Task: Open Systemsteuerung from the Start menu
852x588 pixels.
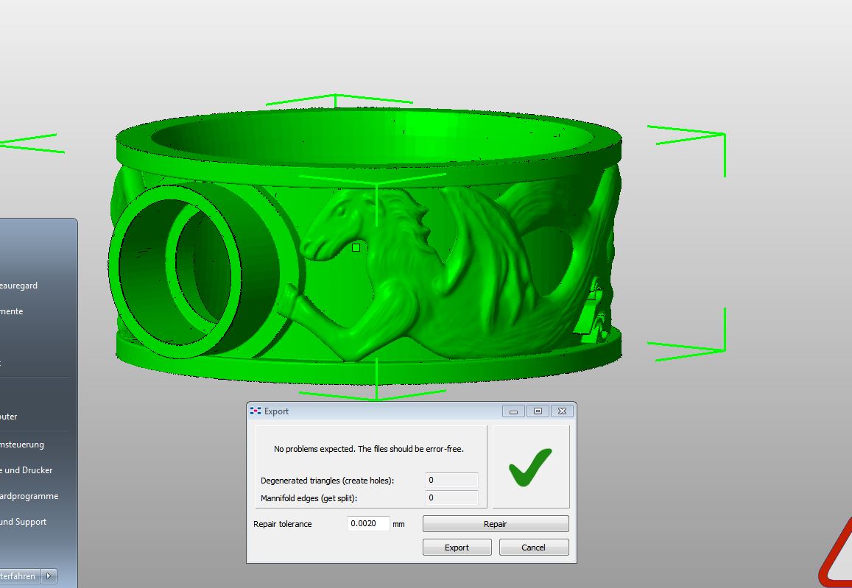Action: click(x=22, y=444)
